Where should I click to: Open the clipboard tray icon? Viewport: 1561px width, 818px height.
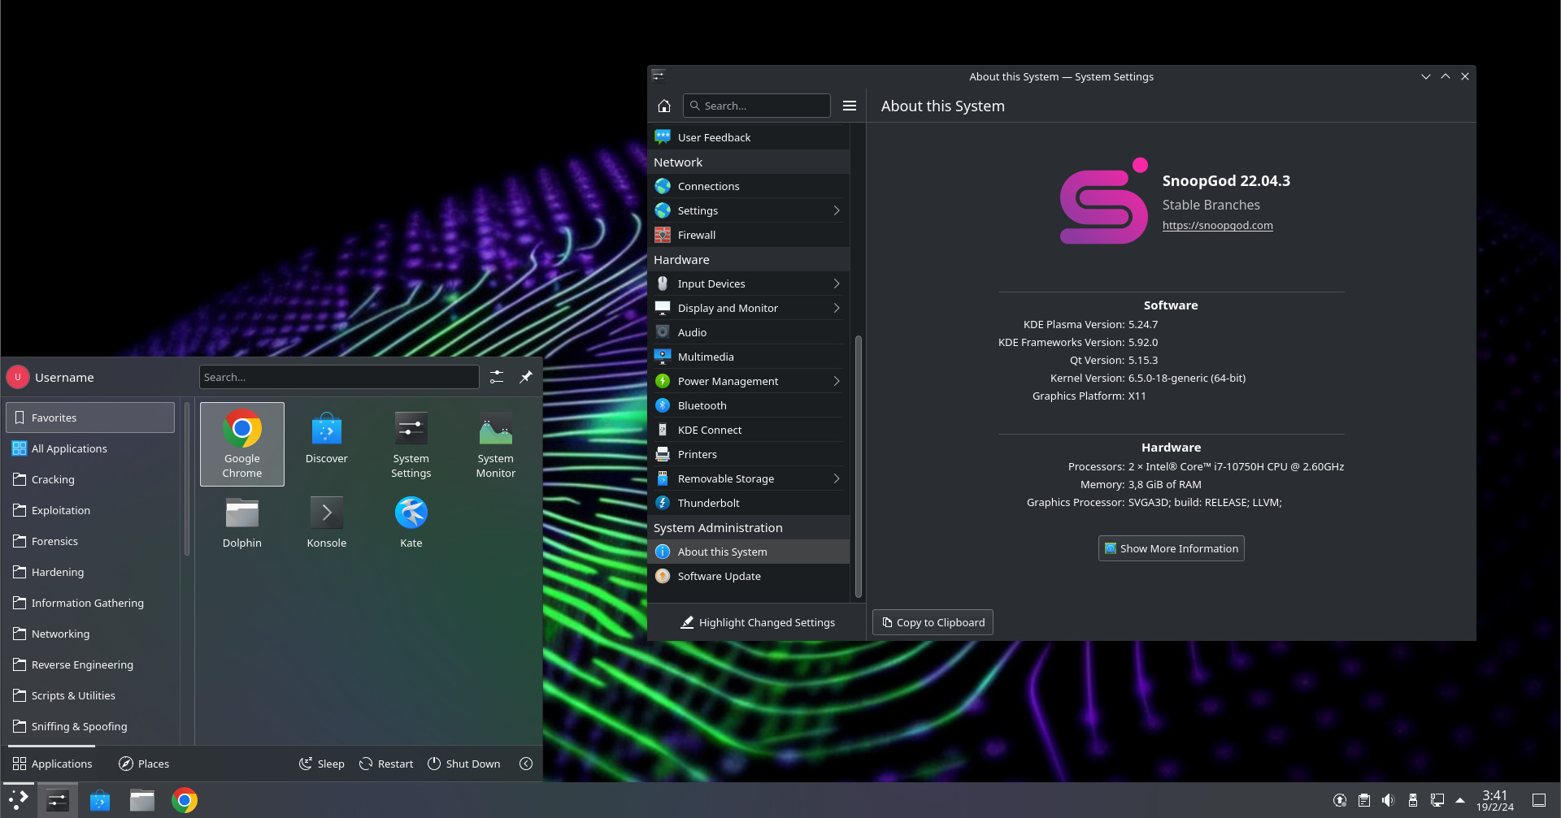tap(1364, 800)
